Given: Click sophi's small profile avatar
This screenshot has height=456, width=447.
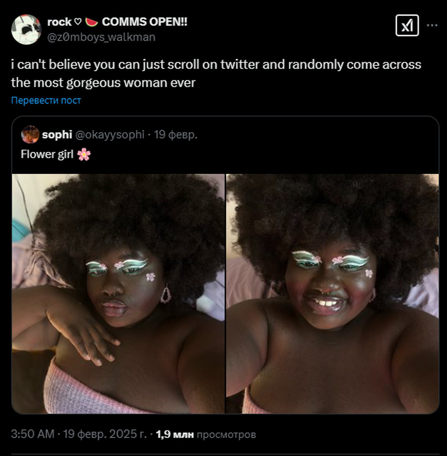Looking at the screenshot, I should tap(30, 134).
